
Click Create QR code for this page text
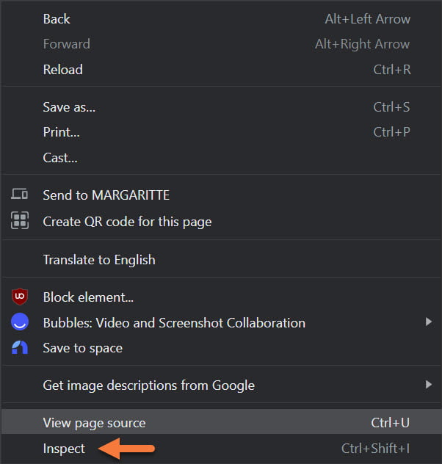127,221
